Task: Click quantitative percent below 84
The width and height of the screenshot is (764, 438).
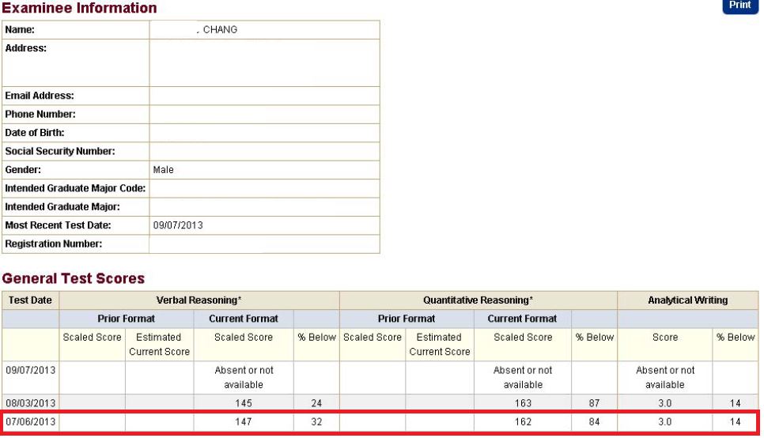Action: click(x=595, y=422)
